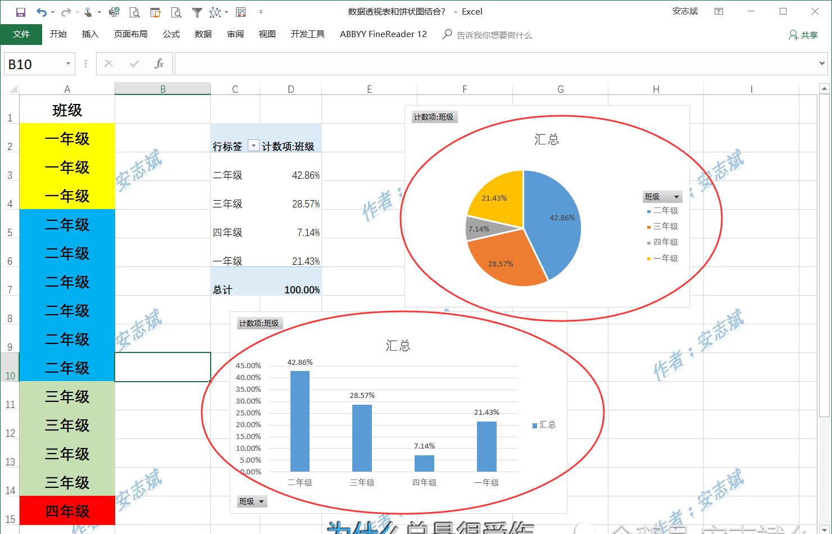Screen dimensions: 832x534
Task: Click the filter icon on Quick Access Toolbar
Action: tap(197, 12)
